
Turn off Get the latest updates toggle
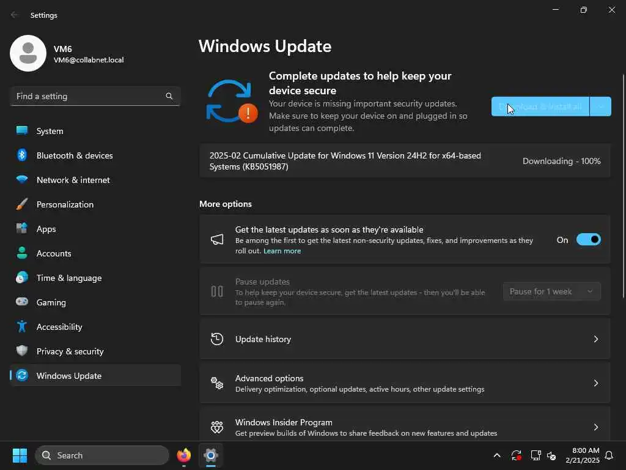(x=589, y=240)
